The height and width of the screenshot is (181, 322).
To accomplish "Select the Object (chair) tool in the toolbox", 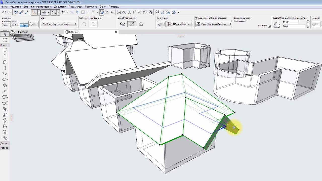I will [x=5, y=126].
